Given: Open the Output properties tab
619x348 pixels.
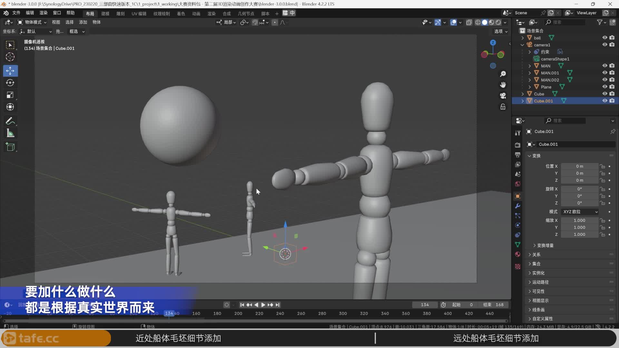Looking at the screenshot, I should [518, 155].
